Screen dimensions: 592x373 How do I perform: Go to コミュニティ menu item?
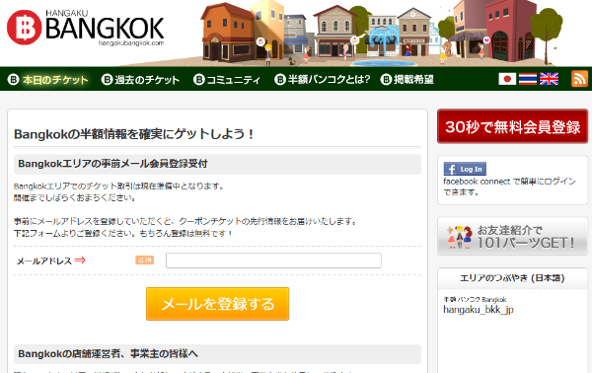pyautogui.click(x=227, y=80)
